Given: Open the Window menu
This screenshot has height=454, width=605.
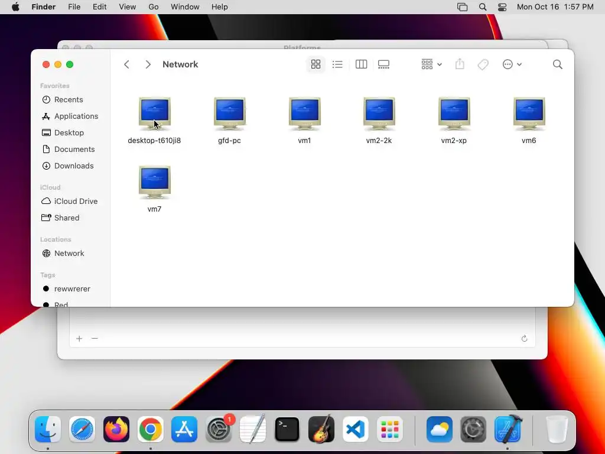Looking at the screenshot, I should tap(185, 7).
